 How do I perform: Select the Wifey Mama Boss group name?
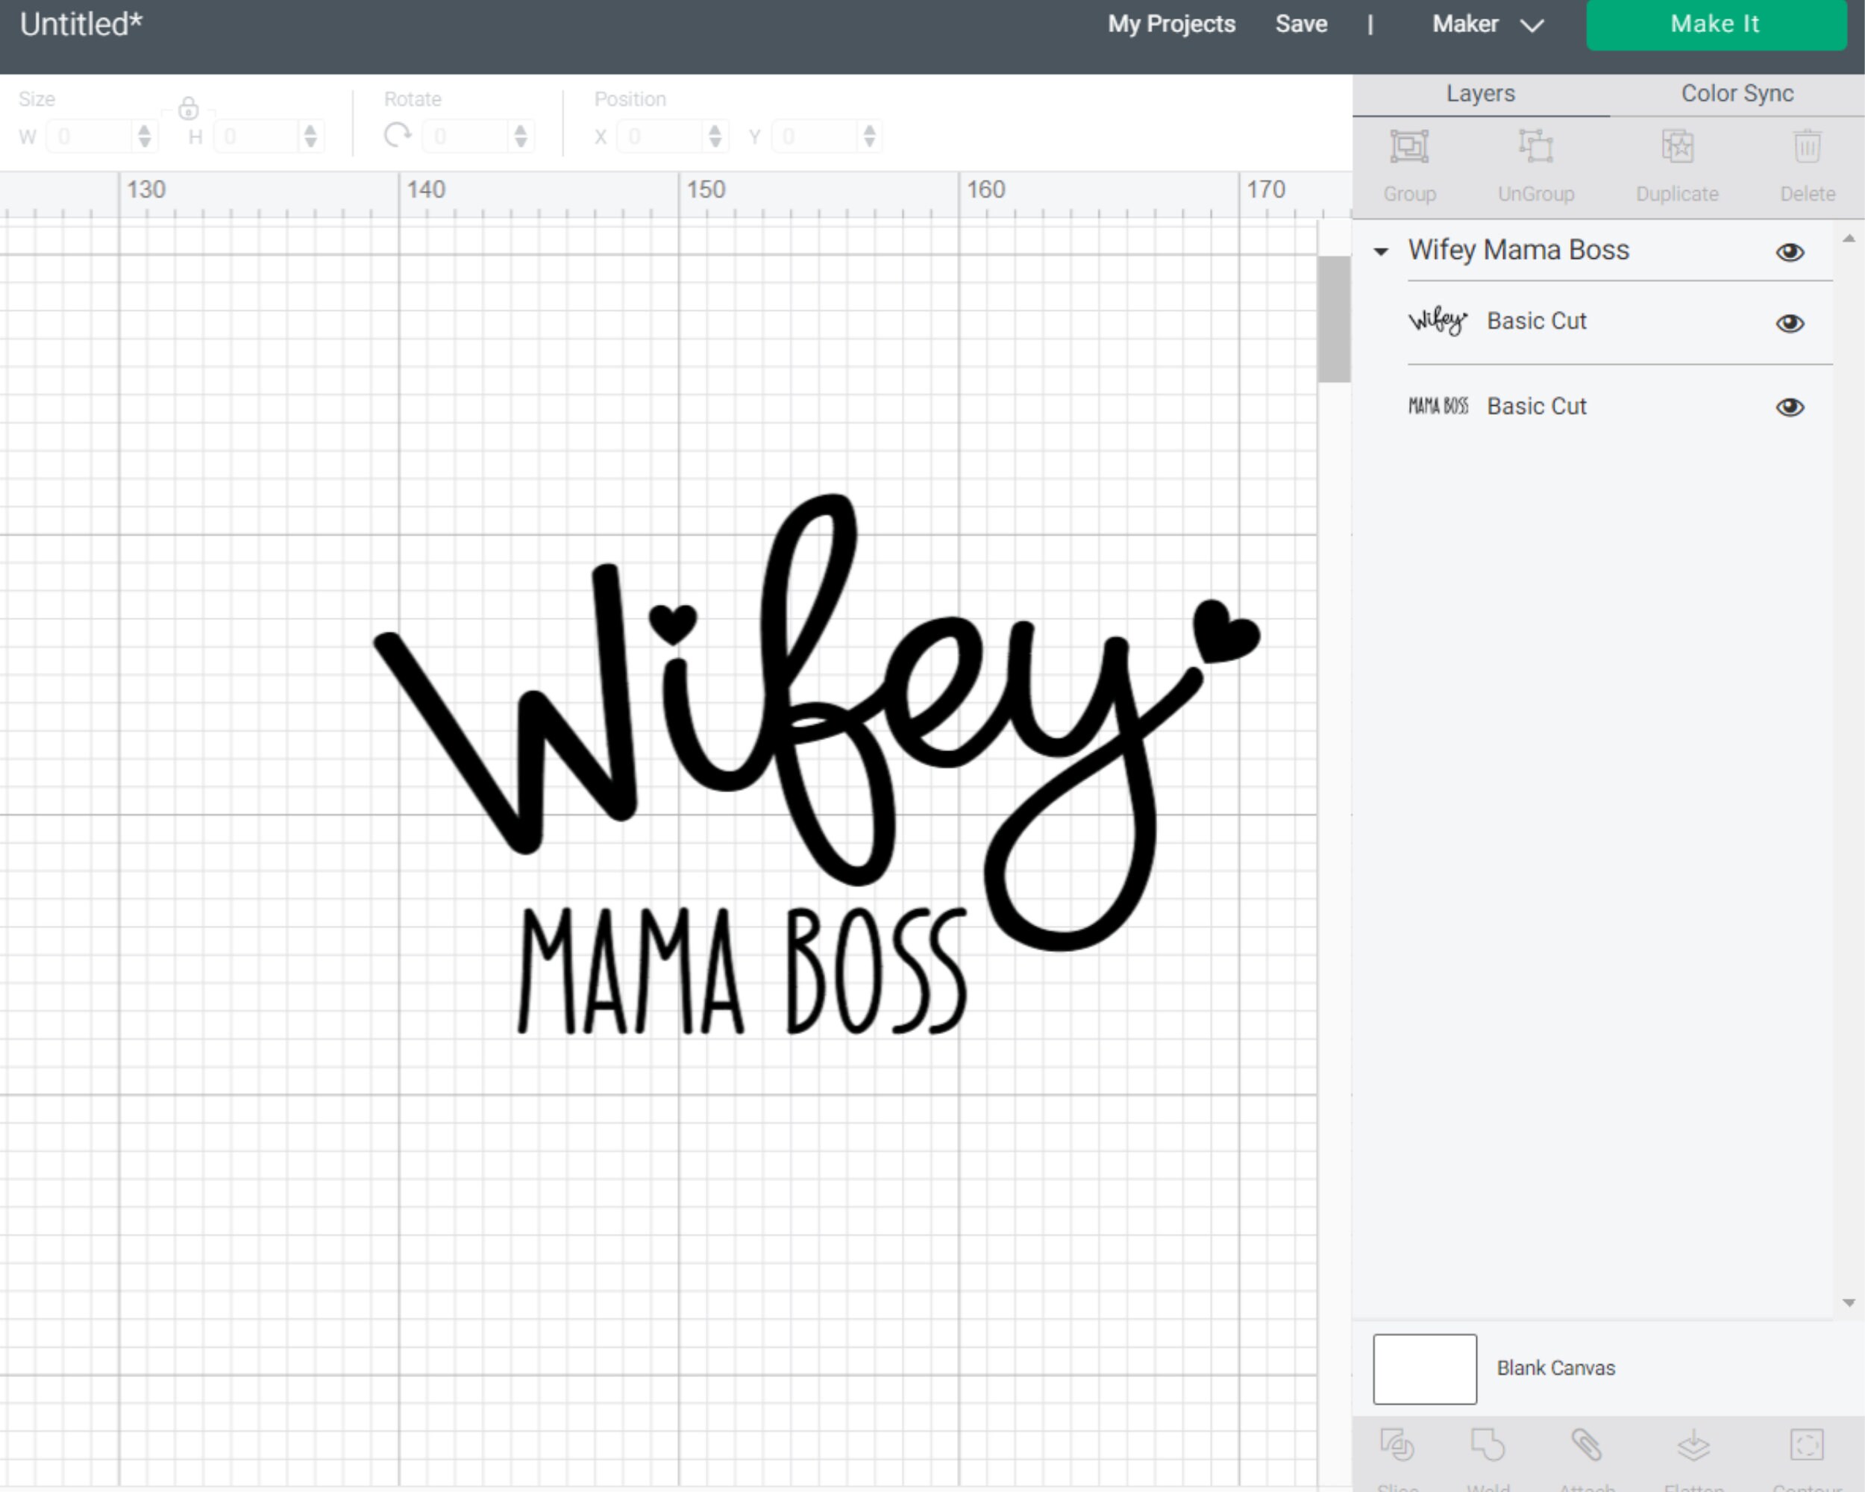pyautogui.click(x=1518, y=250)
